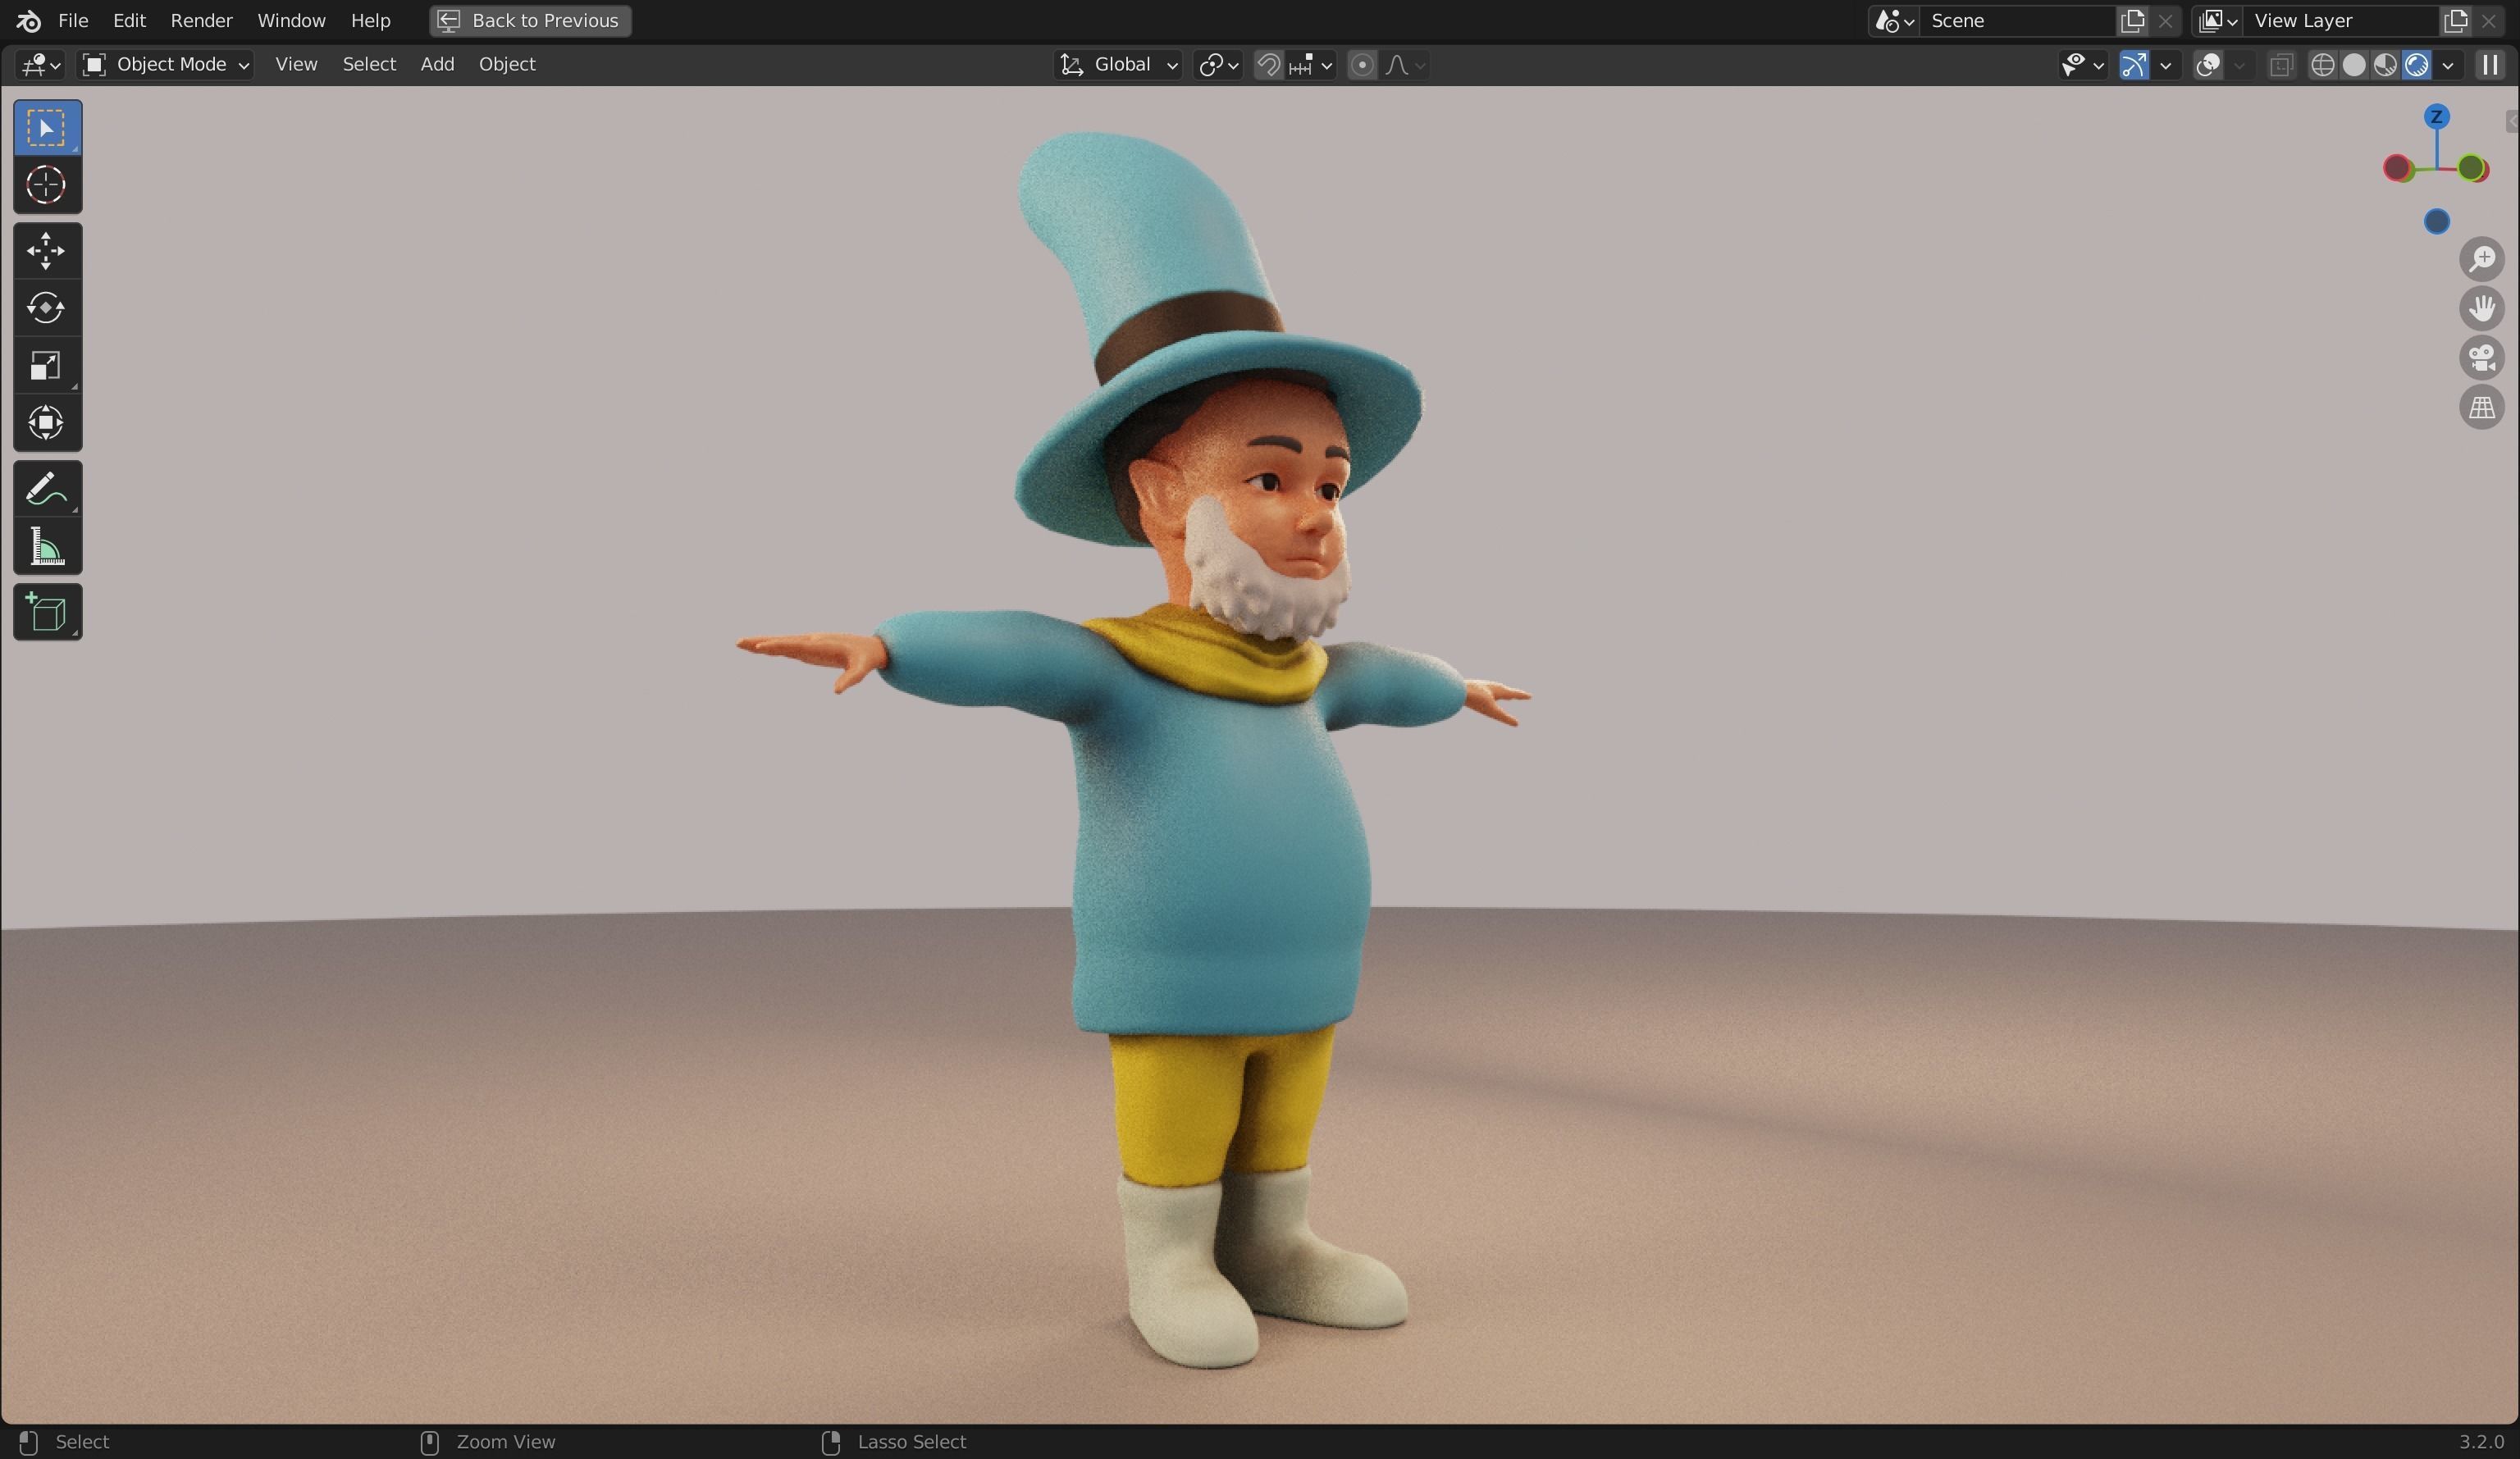Open the Add menu in header
The image size is (2520, 1459).
tap(437, 64)
